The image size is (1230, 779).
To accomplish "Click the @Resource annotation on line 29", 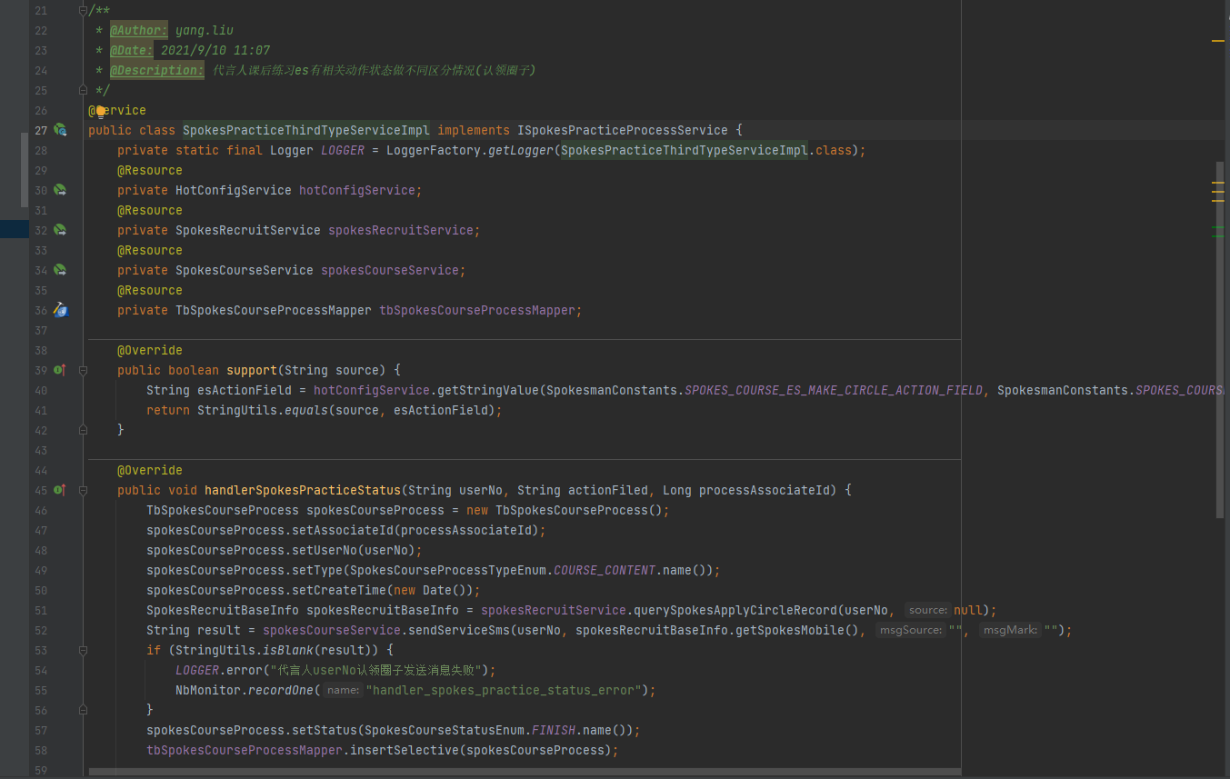I will [150, 170].
